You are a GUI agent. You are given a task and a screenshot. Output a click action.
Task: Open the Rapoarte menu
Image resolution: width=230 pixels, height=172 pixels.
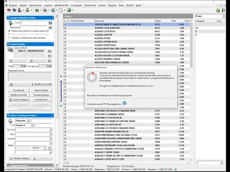pyautogui.click(x=112, y=5)
